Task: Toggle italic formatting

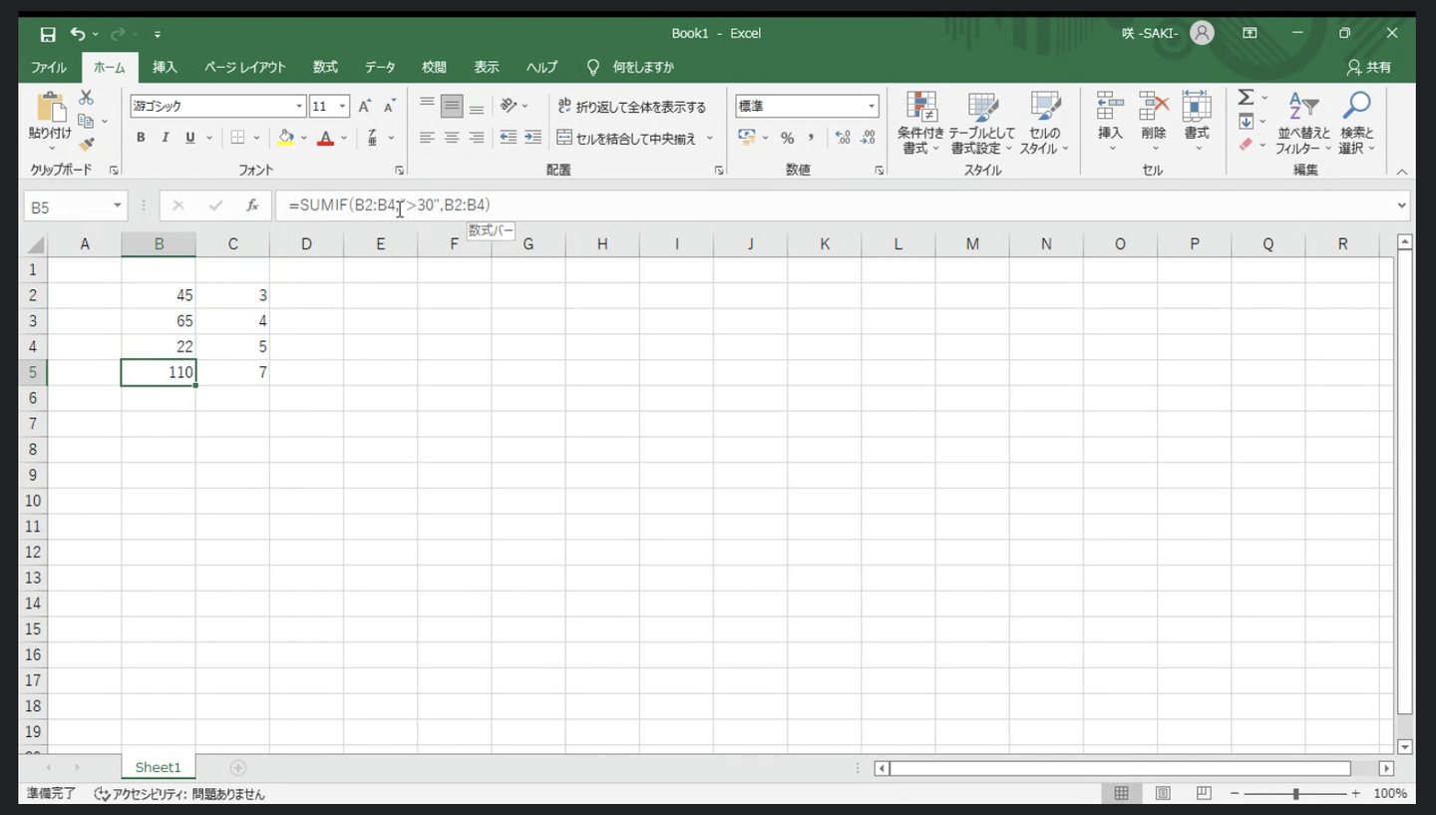Action: pyautogui.click(x=166, y=138)
